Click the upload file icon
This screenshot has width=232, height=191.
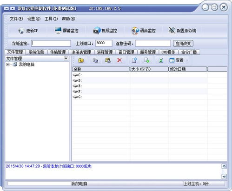click(134, 60)
